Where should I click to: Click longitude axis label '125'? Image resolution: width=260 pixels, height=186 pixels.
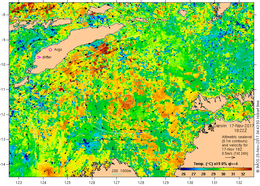coord(67,183)
